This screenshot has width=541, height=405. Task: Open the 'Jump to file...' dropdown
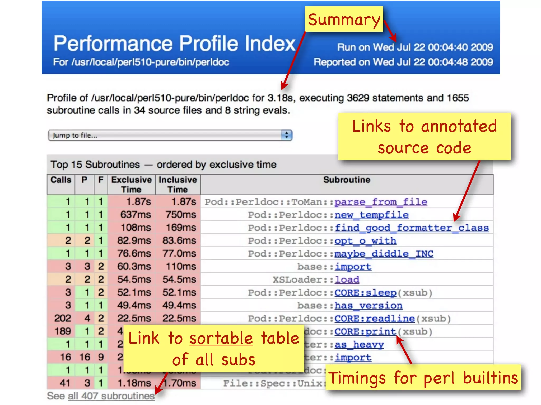click(x=170, y=135)
